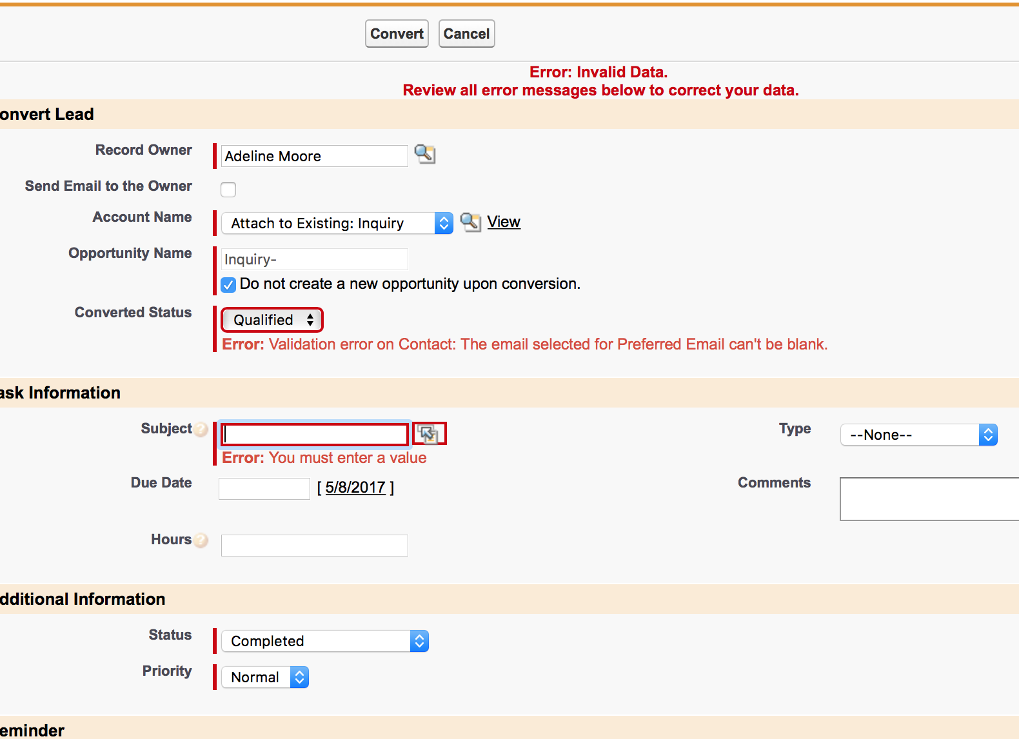
Task: Open Converted Status Qualified dropdown
Action: click(x=272, y=320)
